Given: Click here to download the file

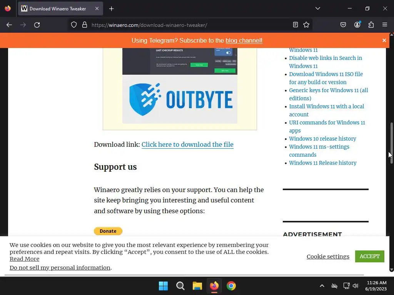Looking at the screenshot, I should [x=187, y=144].
